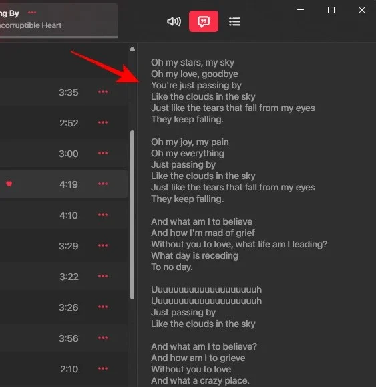Screen dimensions: 376x387
Task: Click the track list scrollbar thumb
Action: point(132,215)
